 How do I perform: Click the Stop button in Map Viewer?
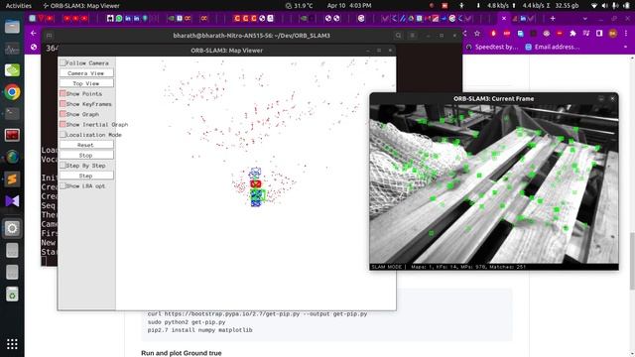[x=86, y=155]
